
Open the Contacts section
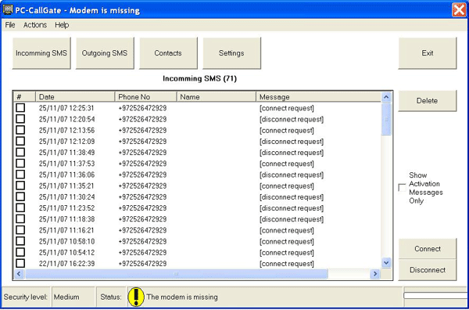coord(168,53)
